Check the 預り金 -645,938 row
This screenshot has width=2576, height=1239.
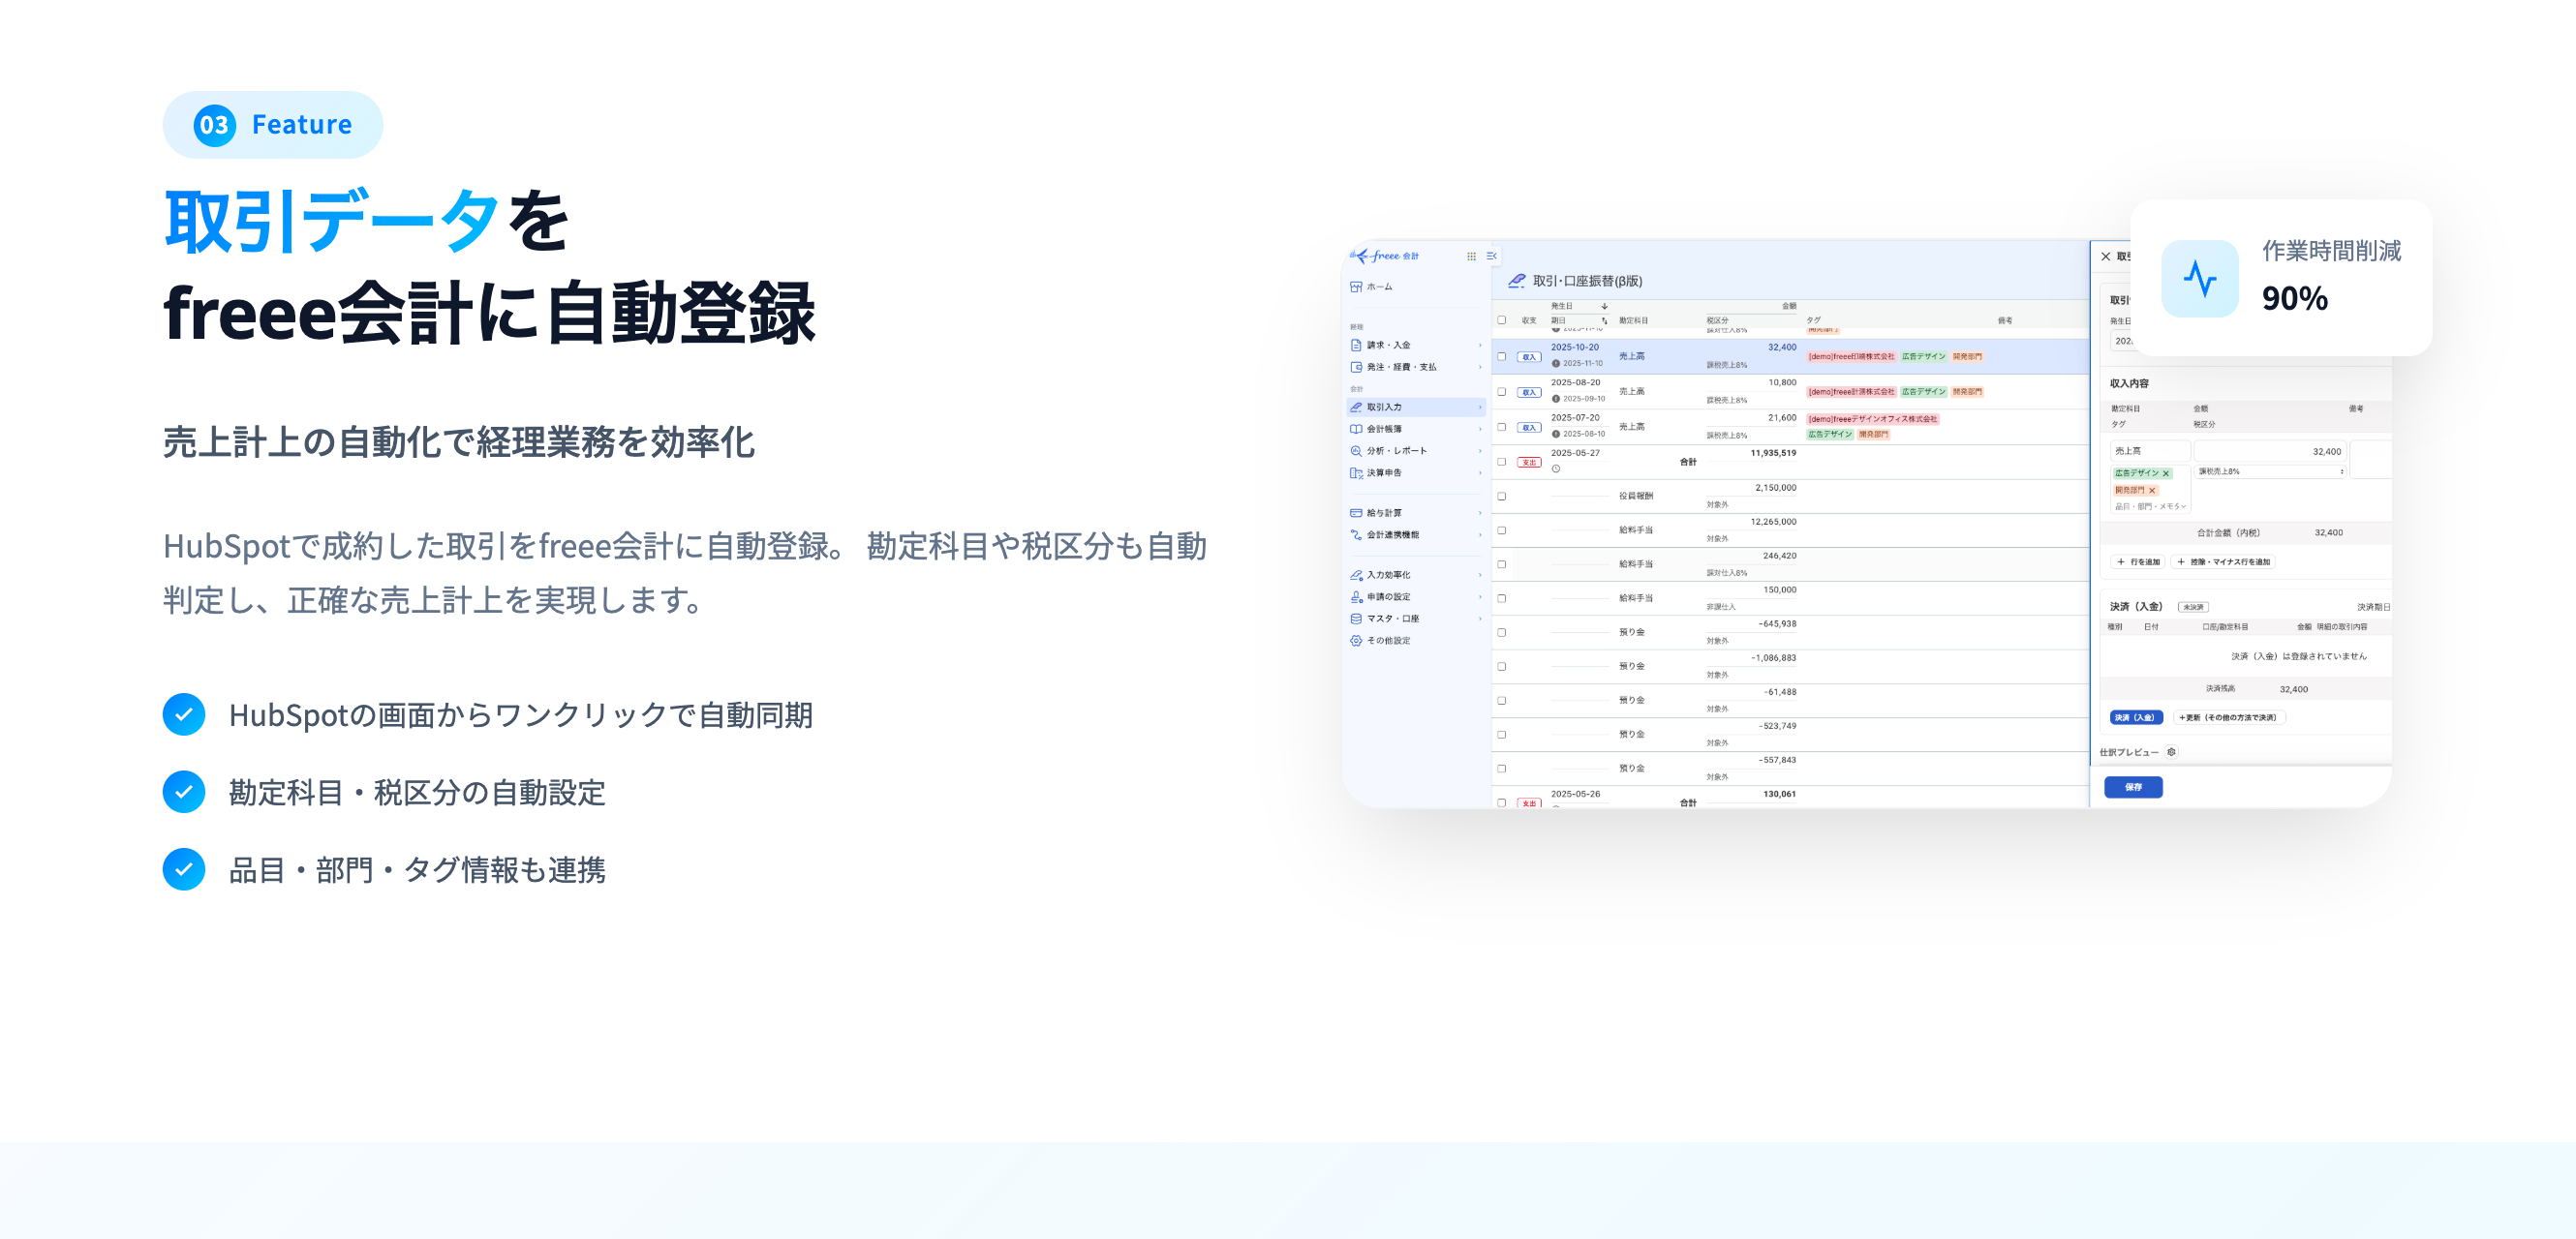click(1501, 631)
